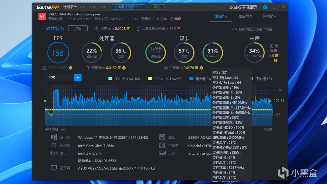Click the CPU chip icon beside 处理器
Viewport: 327px width, 184px height.
coord(54,145)
